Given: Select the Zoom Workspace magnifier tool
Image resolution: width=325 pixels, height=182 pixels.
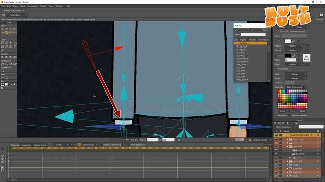Looking at the screenshot, I should tap(7, 64).
